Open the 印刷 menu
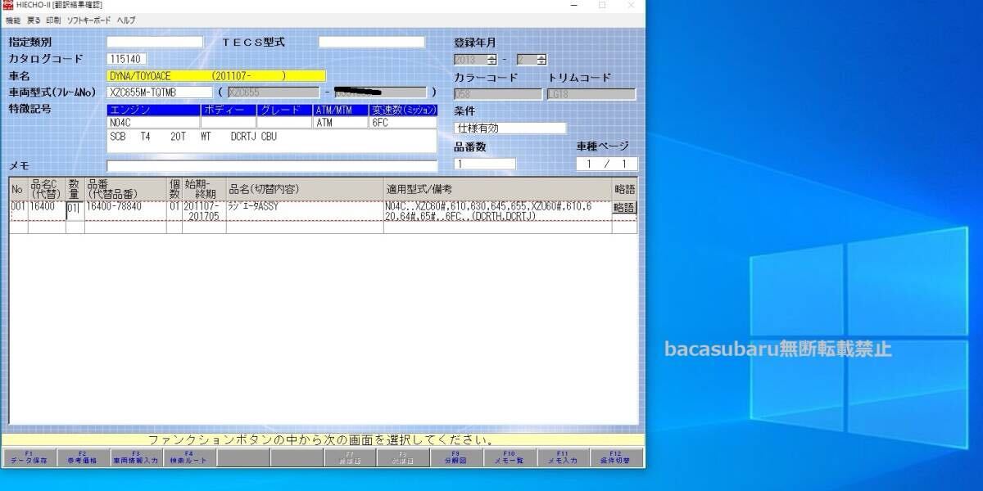The image size is (983, 491). coord(53,20)
